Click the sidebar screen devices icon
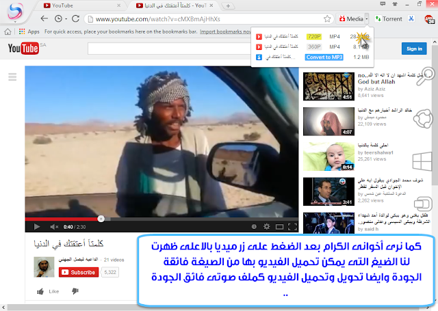 [423, 204]
